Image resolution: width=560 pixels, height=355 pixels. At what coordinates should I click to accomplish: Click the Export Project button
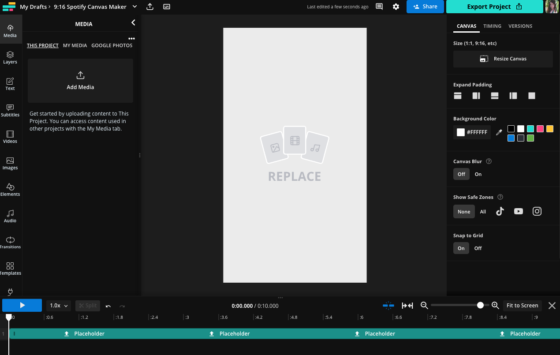(x=494, y=7)
